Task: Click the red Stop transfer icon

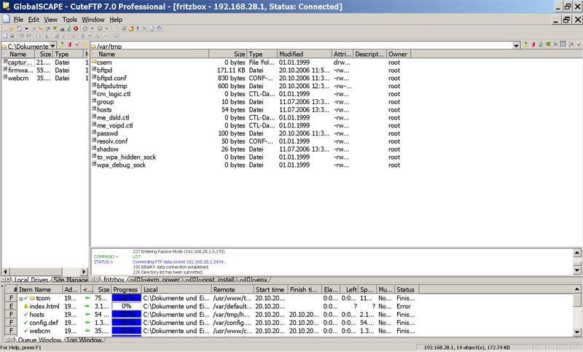Action: point(76,28)
